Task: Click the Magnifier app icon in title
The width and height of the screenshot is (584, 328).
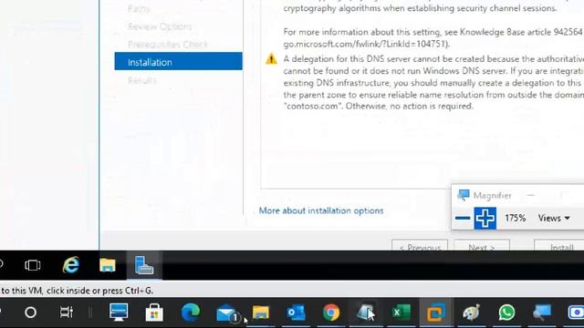Action: pos(464,195)
